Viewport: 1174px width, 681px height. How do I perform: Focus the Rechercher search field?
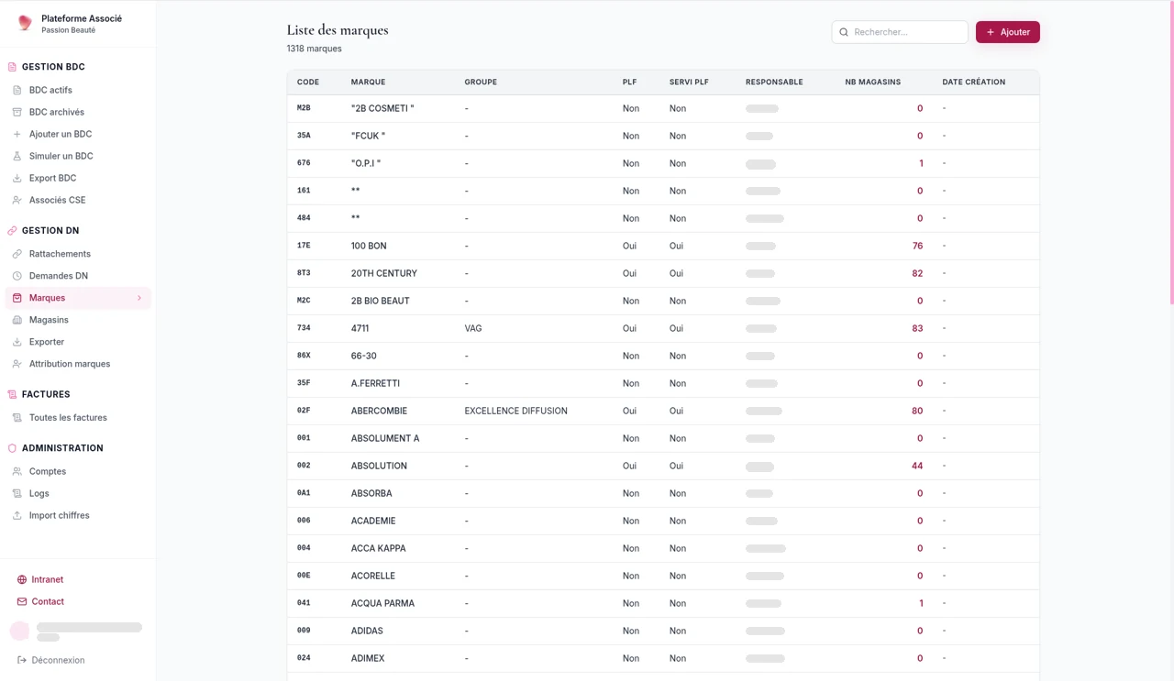click(x=900, y=32)
